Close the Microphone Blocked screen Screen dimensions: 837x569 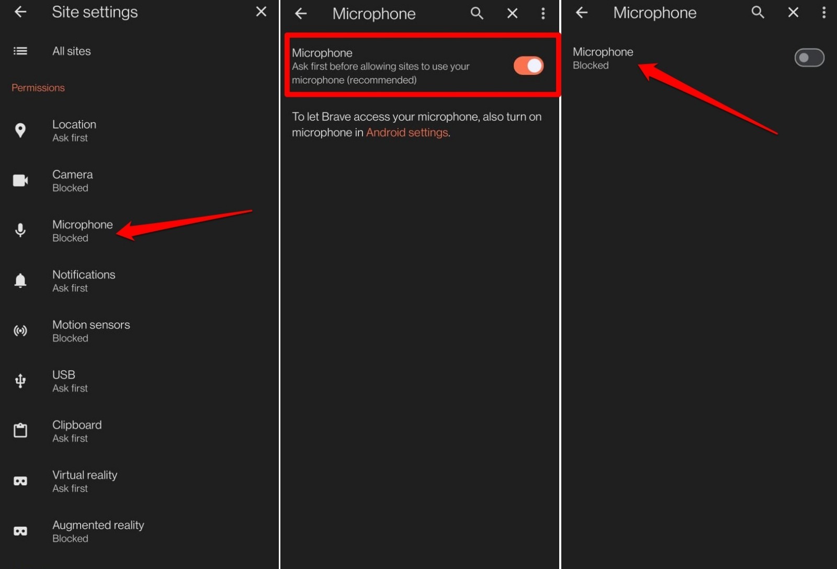tap(793, 13)
